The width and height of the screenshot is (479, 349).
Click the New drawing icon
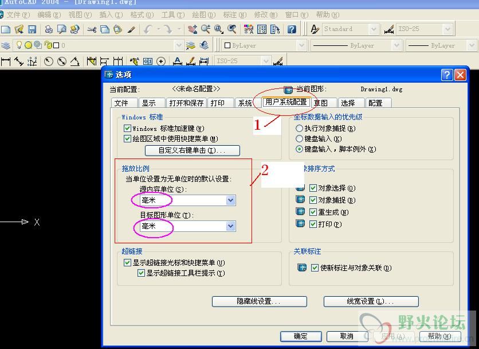6,29
